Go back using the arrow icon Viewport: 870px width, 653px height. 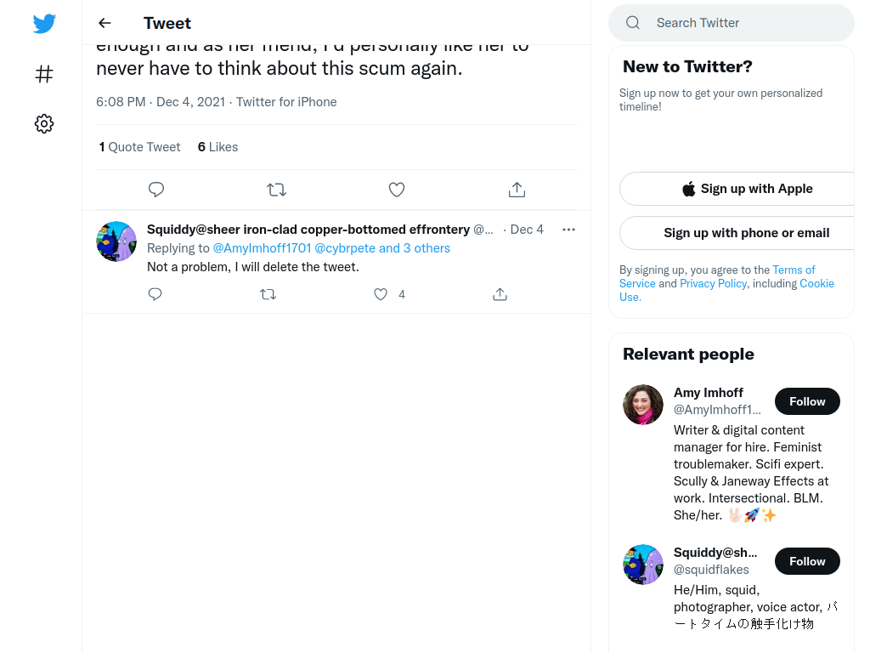coord(105,23)
